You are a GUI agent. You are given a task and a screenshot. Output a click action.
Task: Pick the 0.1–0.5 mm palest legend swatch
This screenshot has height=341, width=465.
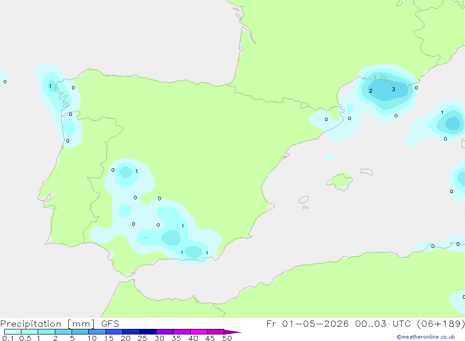[x=13, y=332]
